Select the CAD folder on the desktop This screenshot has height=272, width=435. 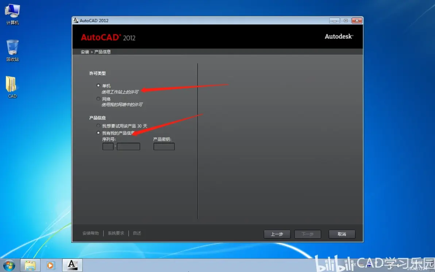[x=12, y=87]
